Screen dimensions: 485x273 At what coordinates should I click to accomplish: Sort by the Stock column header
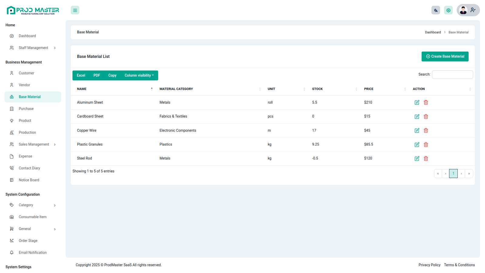point(317,89)
